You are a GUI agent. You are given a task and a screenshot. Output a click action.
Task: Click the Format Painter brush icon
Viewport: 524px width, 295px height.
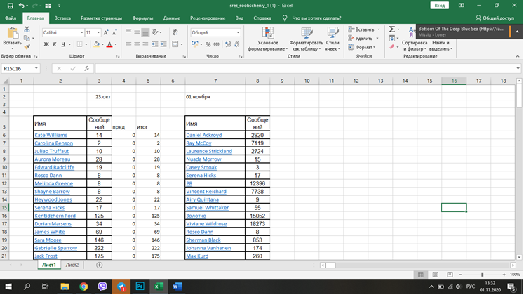point(27,47)
